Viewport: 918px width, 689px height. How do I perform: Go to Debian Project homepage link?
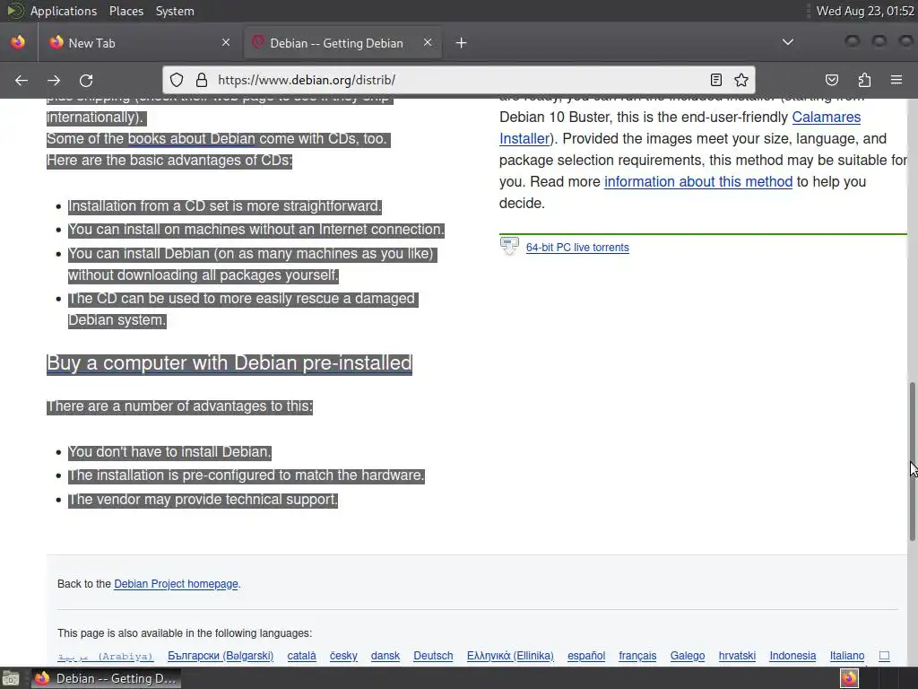point(176,584)
